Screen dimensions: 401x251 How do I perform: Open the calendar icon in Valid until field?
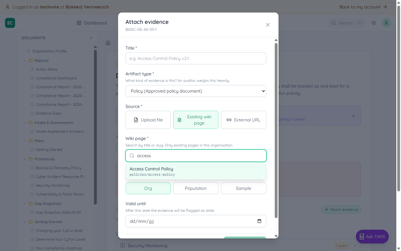[x=259, y=221]
